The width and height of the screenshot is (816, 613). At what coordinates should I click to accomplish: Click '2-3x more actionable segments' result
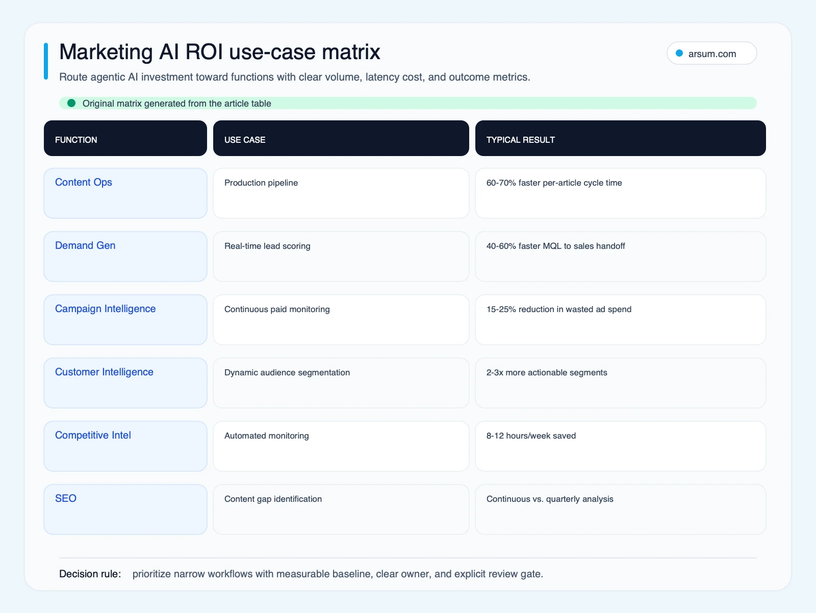621,383
